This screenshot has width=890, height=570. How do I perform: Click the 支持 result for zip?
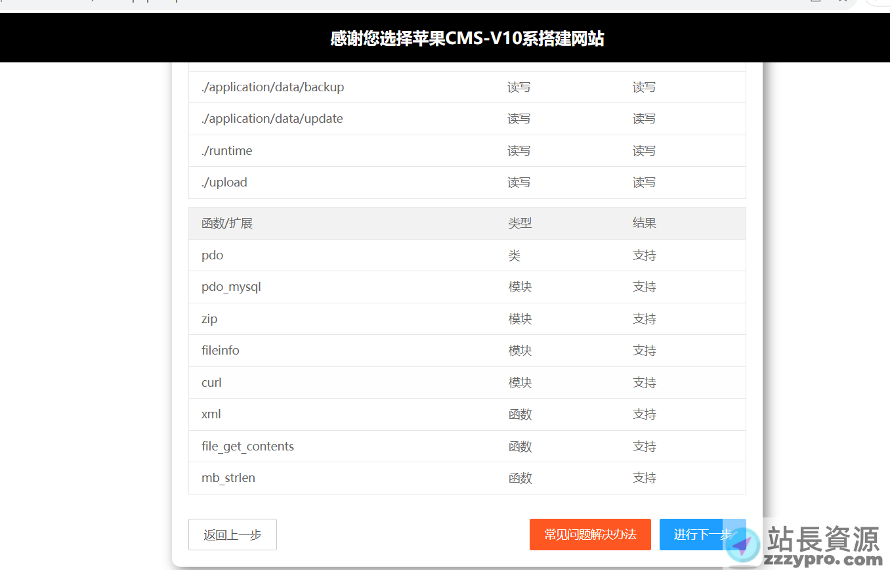[645, 319]
